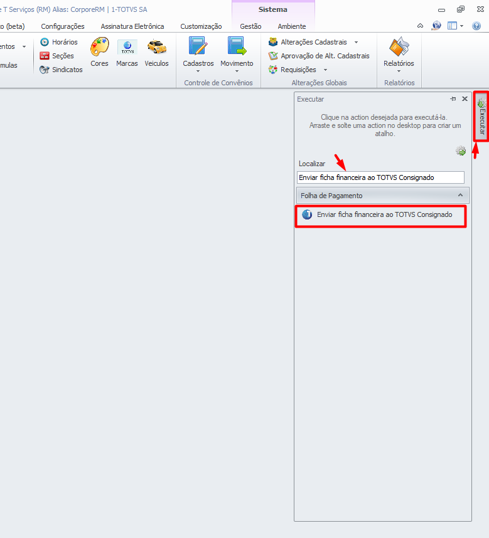Screen dimensions: 489x538
Task: Expand the Relatórios dropdown arrow
Action: 399,71
